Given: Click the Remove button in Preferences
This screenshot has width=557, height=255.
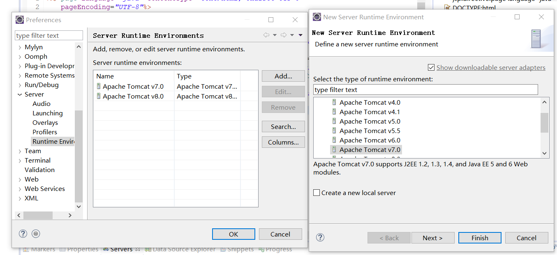Looking at the screenshot, I should coord(283,107).
